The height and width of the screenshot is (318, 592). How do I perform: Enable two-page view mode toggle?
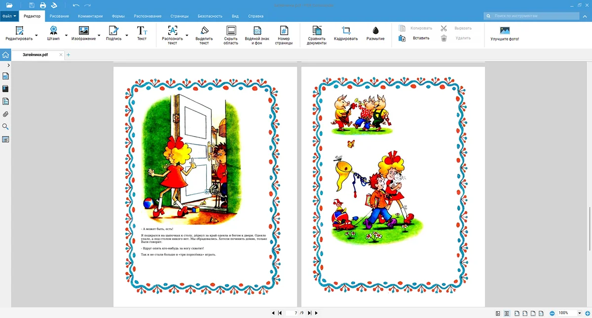click(x=507, y=313)
